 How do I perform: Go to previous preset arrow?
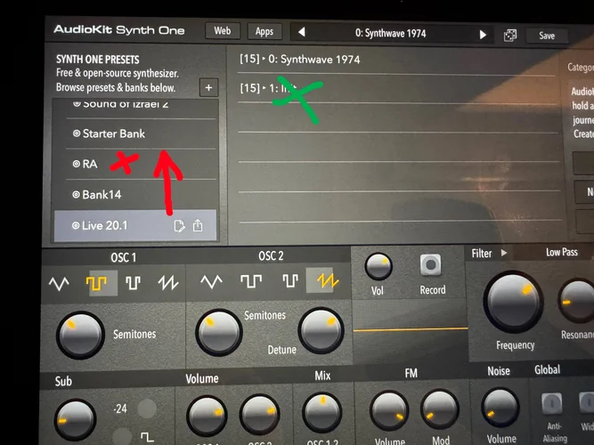click(301, 32)
